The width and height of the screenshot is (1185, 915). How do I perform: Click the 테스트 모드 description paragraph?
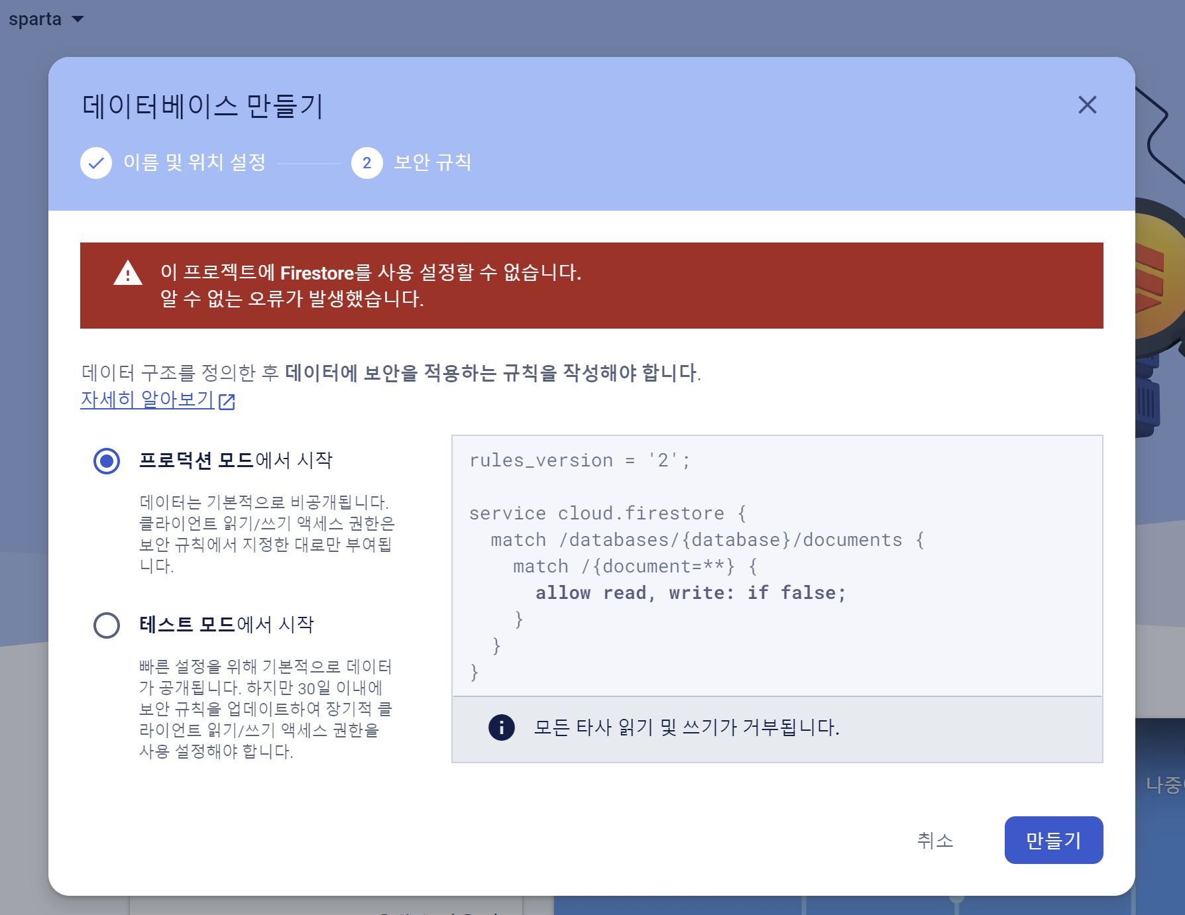[x=265, y=709]
